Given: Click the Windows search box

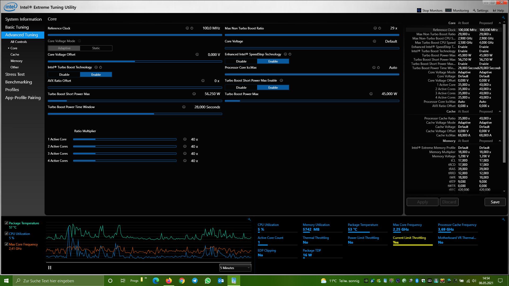Looking at the screenshot, I should pos(58,281).
